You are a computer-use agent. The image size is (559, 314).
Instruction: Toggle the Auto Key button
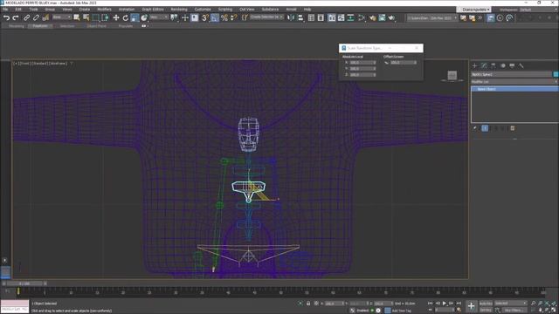(x=486, y=304)
